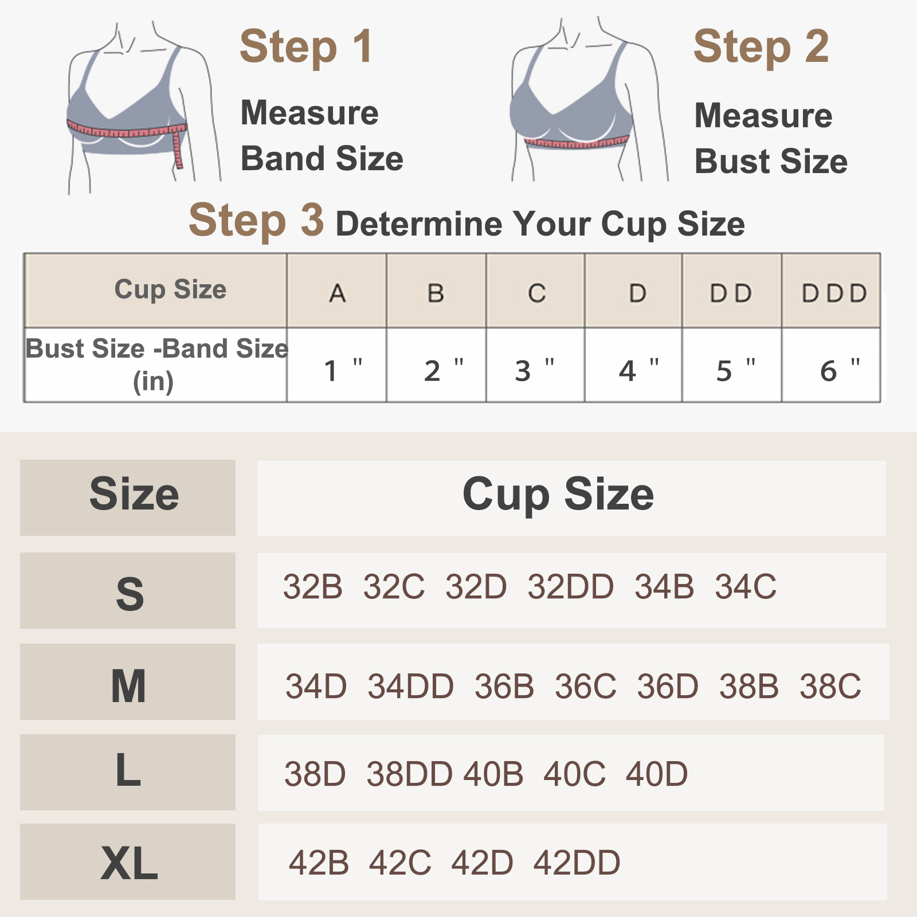This screenshot has width=917, height=917.
Task: Click the 32DD entry in size S
Action: click(x=571, y=587)
